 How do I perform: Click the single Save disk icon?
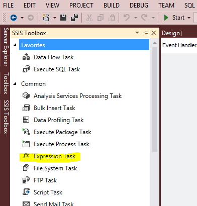(63, 18)
